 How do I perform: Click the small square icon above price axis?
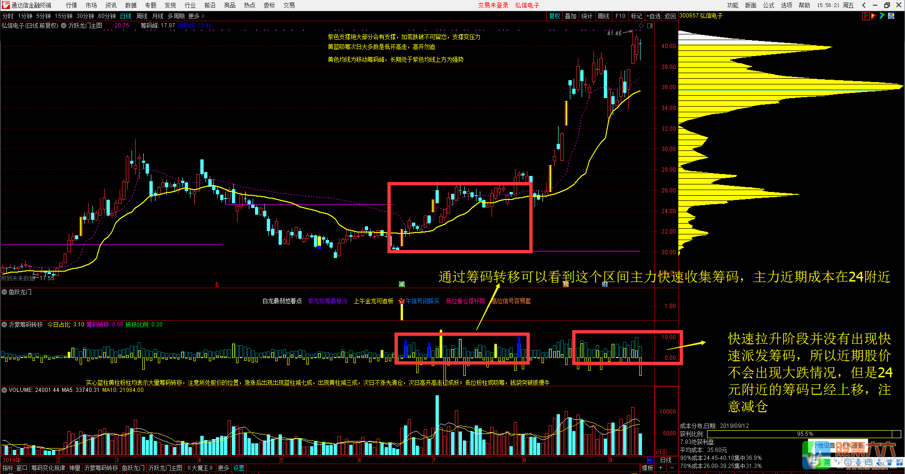click(x=650, y=26)
